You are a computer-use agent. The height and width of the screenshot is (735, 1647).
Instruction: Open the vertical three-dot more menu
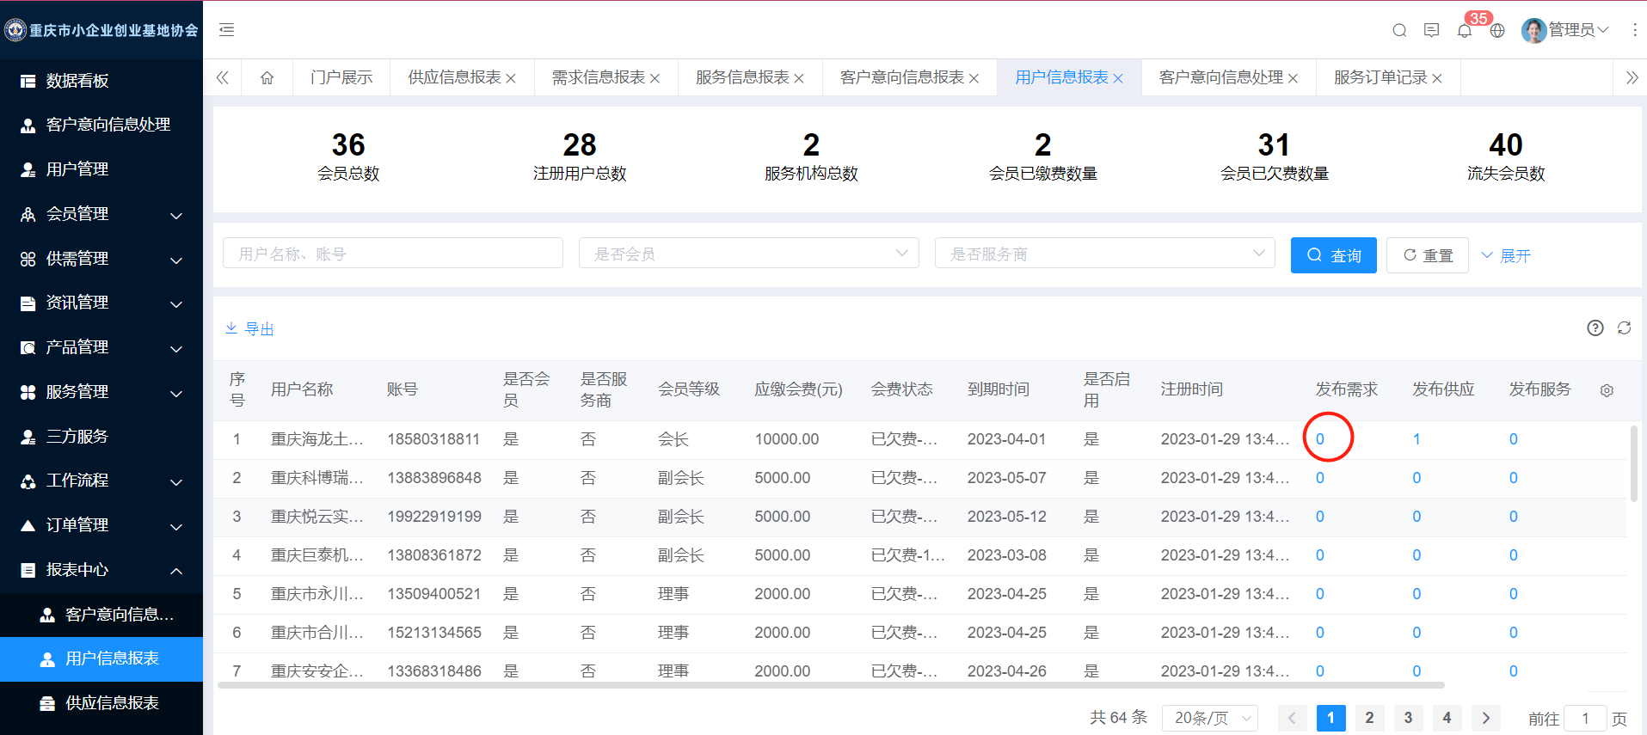pyautogui.click(x=1634, y=30)
